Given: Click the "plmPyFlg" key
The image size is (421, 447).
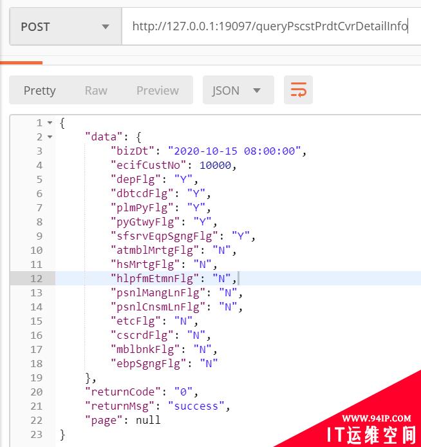Looking at the screenshot, I should [142, 208].
